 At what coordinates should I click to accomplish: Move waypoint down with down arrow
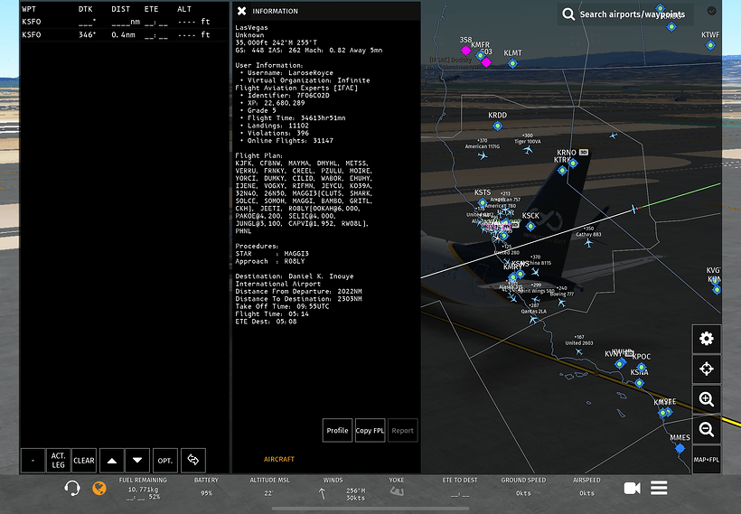click(137, 461)
